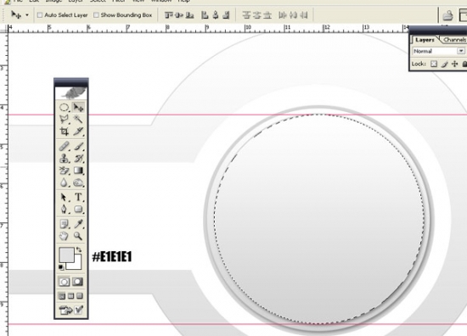Choose Standard Screen Mode button

[x=62, y=296]
